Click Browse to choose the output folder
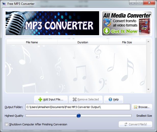The height and width of the screenshot is (132, 157). click(142, 107)
